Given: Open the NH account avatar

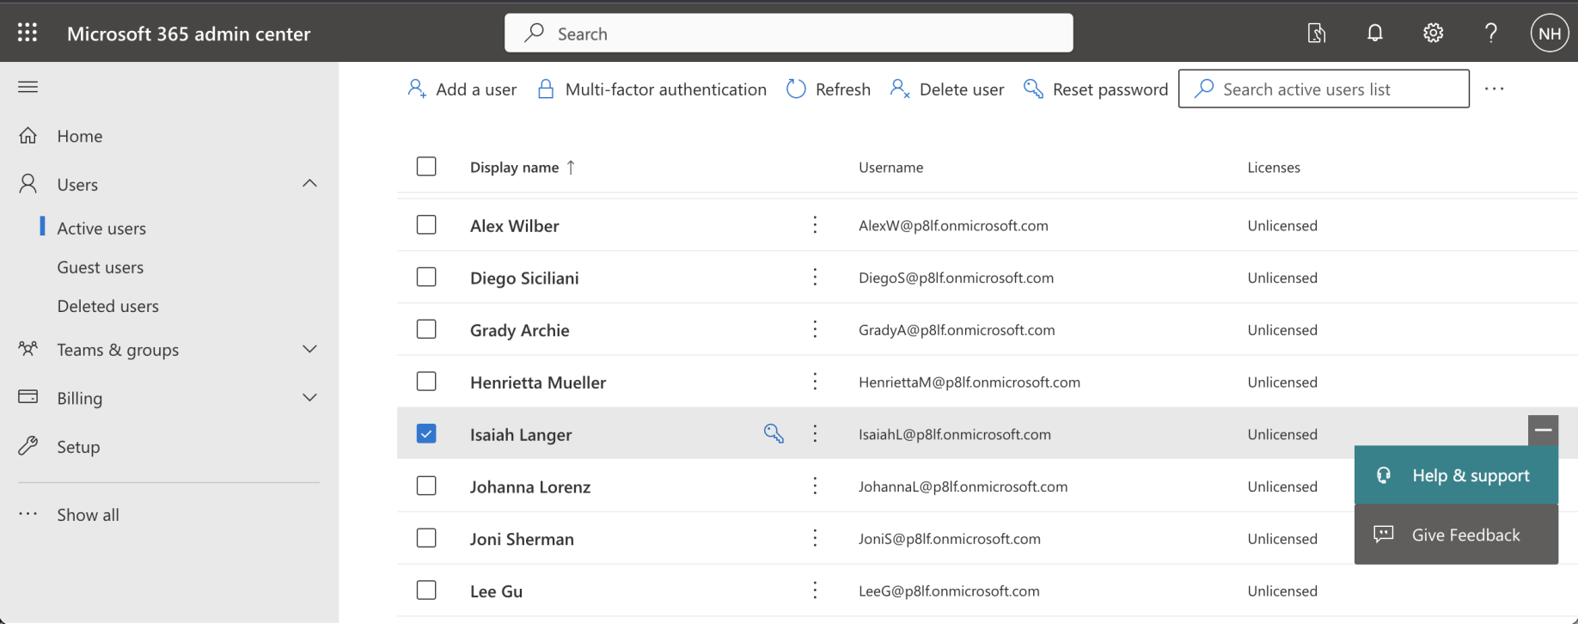Looking at the screenshot, I should (1549, 34).
